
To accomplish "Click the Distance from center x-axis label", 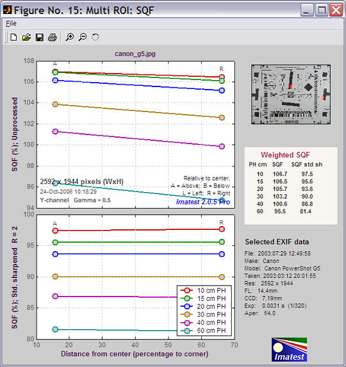I will pyautogui.click(x=135, y=354).
